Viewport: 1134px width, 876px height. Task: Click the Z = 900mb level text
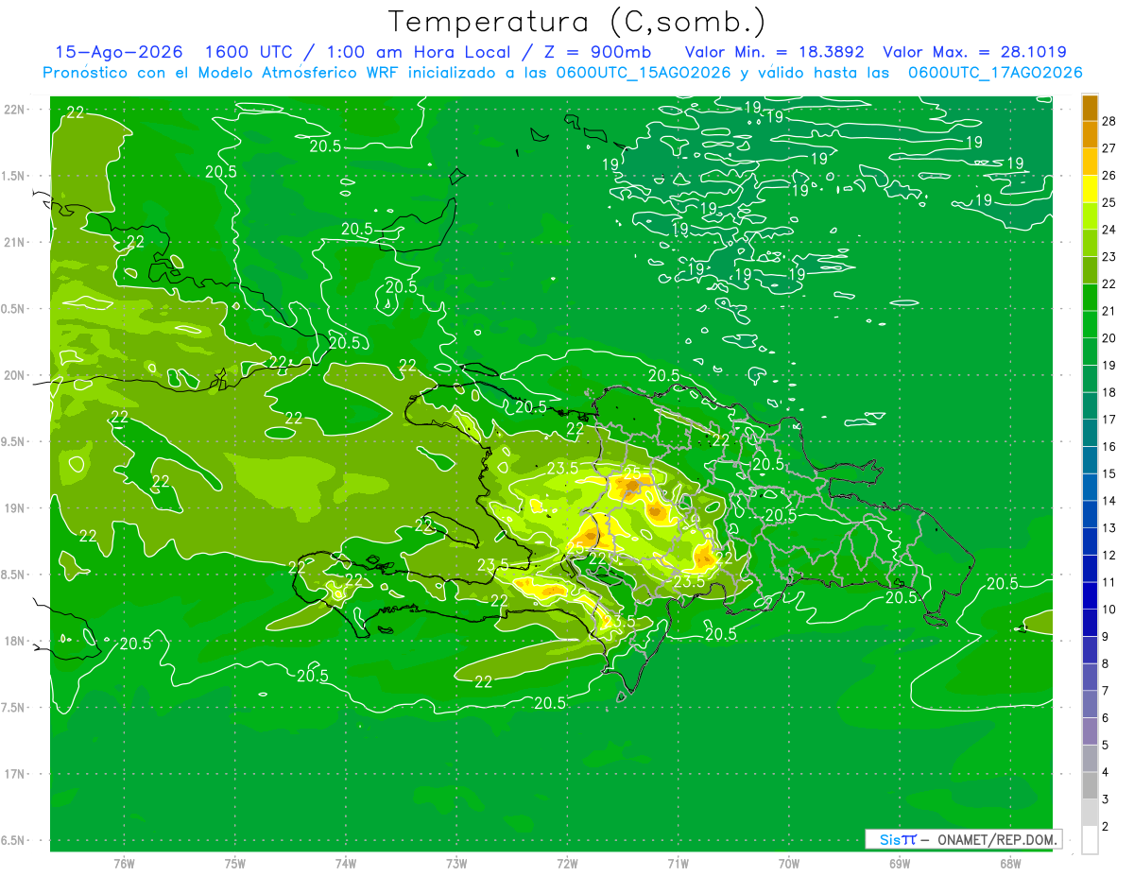[x=597, y=52]
